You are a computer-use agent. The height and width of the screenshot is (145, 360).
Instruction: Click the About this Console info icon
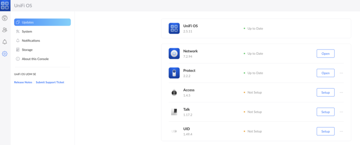coord(18,59)
